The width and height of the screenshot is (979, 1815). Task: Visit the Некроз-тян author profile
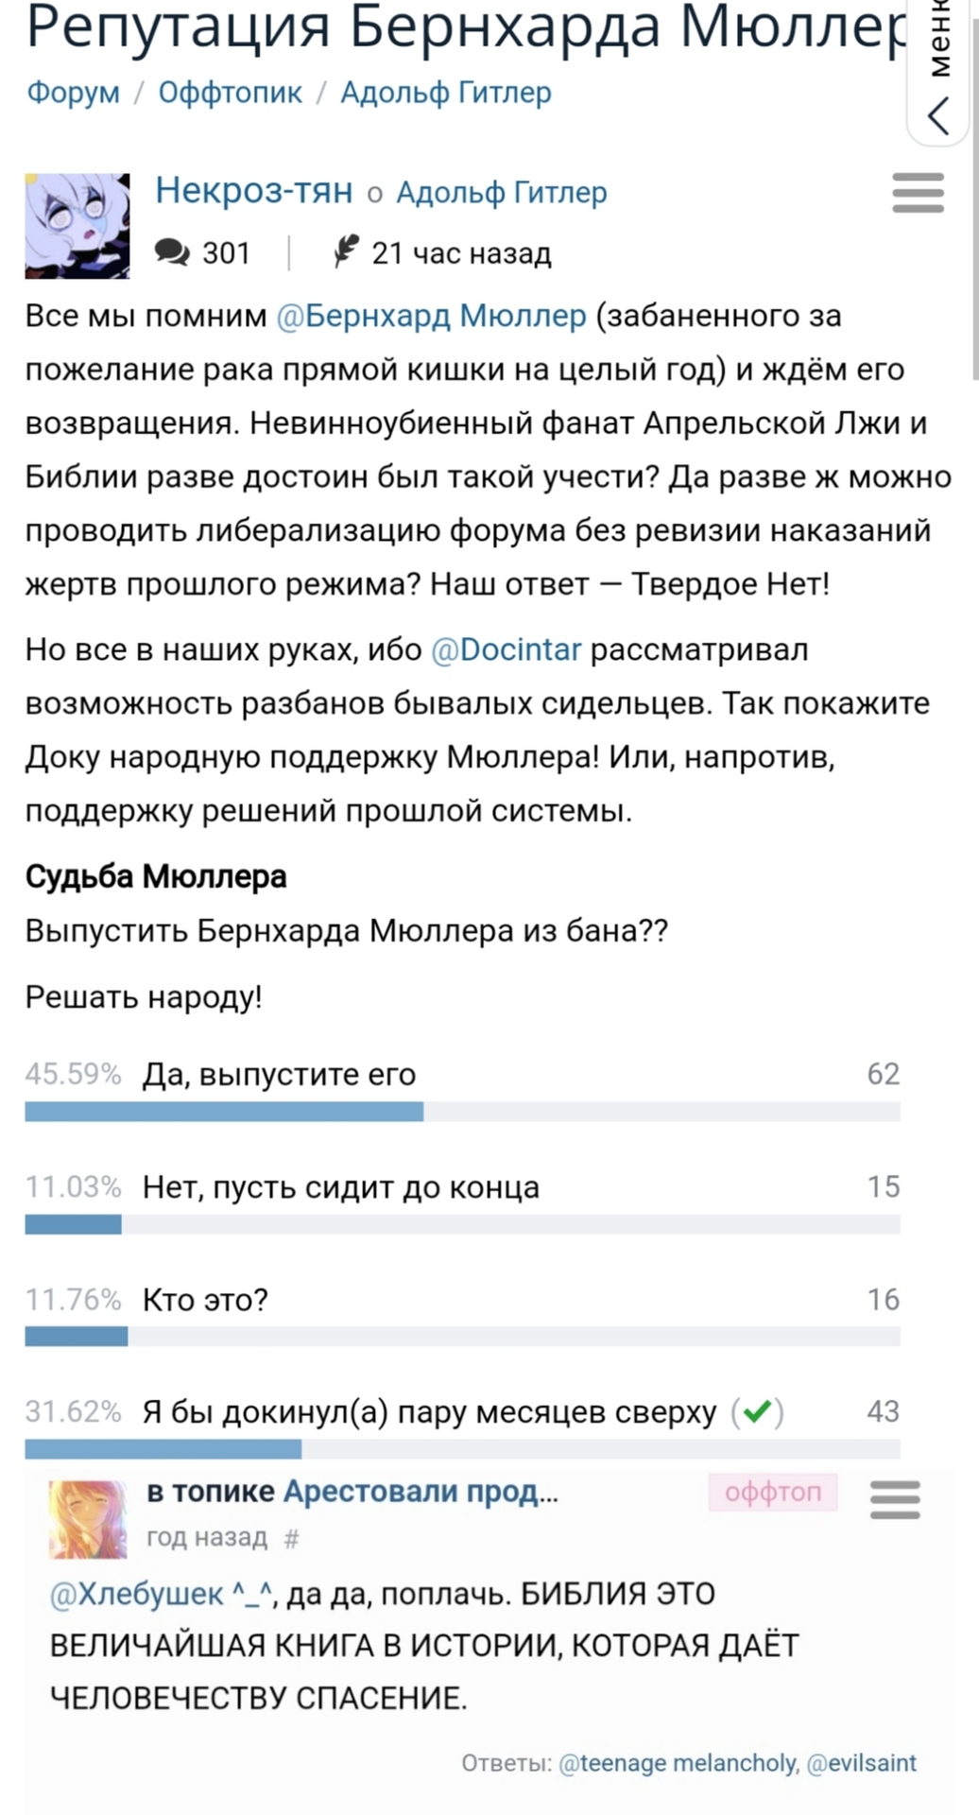[253, 190]
